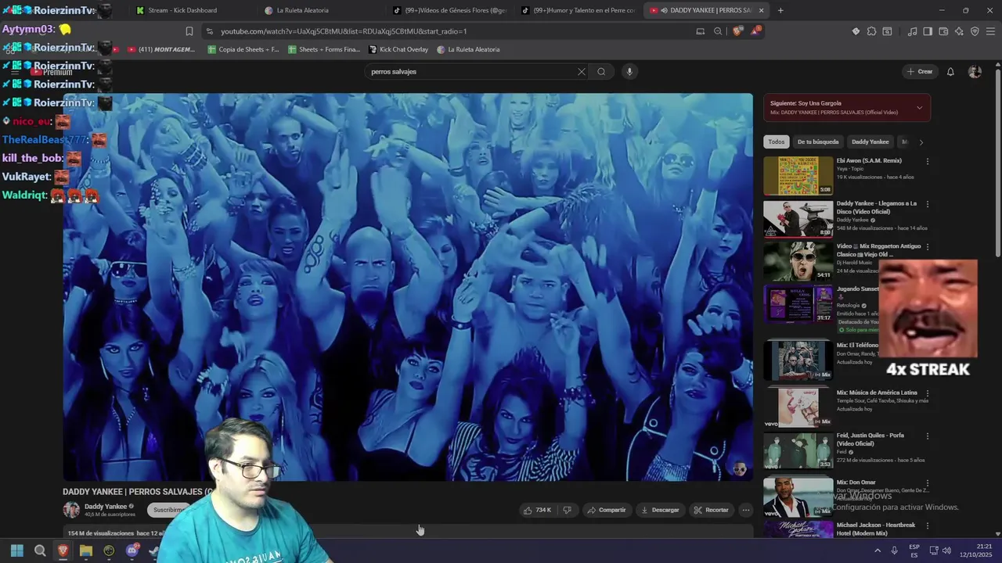Click the Descargar download button
The height and width of the screenshot is (563, 1002).
click(x=660, y=510)
